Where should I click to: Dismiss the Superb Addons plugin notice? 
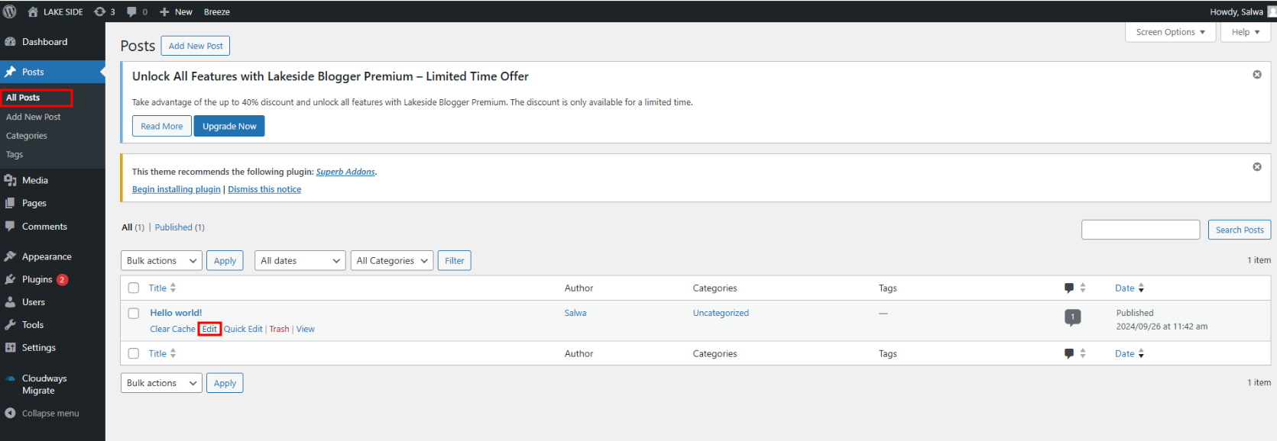(x=1256, y=167)
